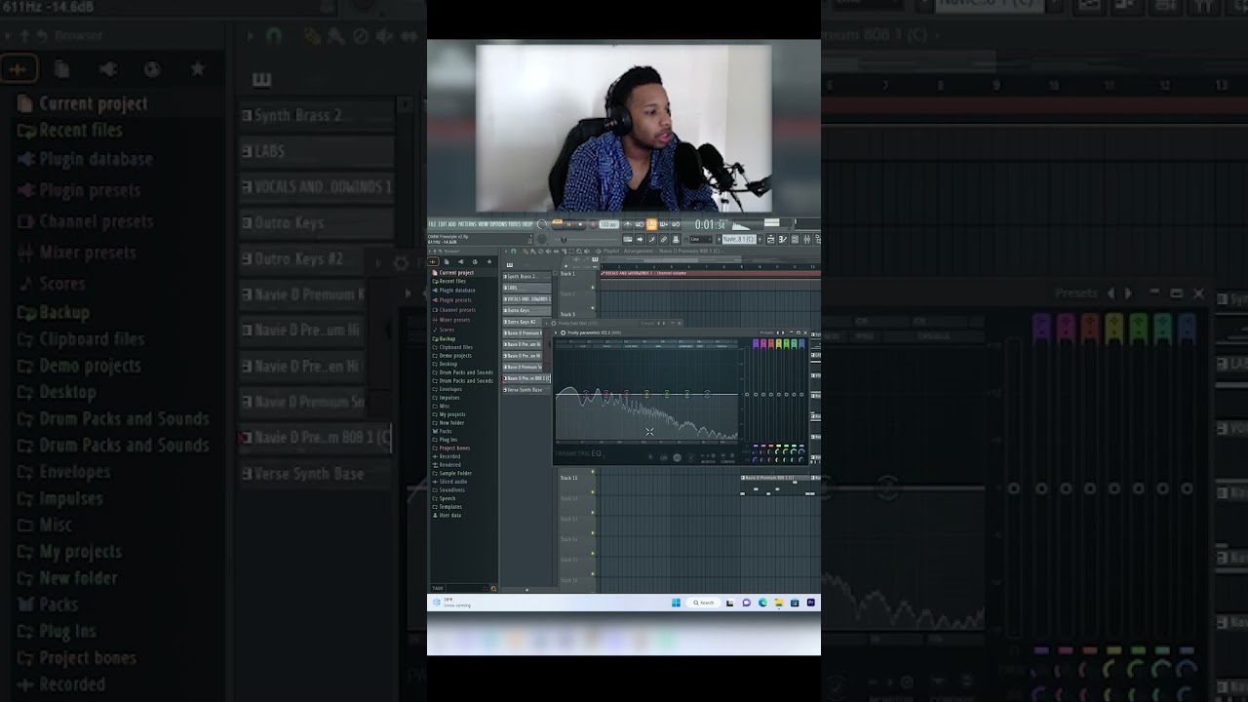This screenshot has width=1248, height=702.
Task: Toggle the Track 1 mute light
Action: click(x=593, y=288)
